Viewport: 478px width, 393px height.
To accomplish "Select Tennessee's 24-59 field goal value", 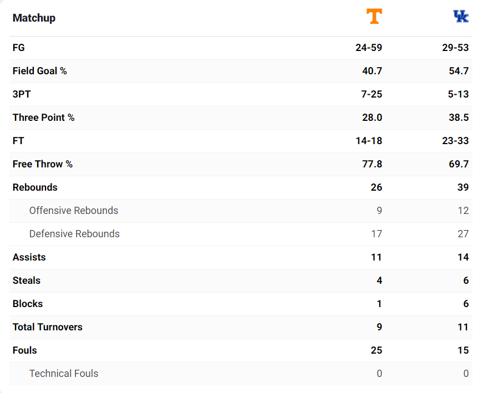I will coord(369,48).
